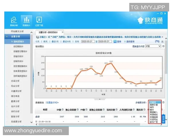This screenshot has width=172, height=138.
Task: Click sidebar scroll-up arrow
Action: [x=32, y=32]
